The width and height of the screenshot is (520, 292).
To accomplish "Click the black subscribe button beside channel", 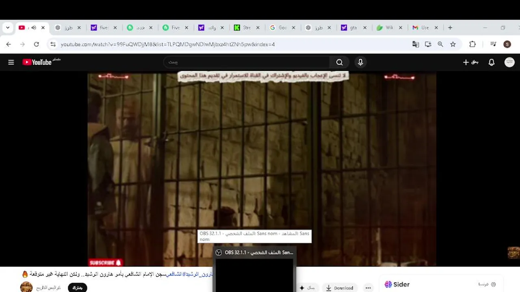I will tap(78, 288).
